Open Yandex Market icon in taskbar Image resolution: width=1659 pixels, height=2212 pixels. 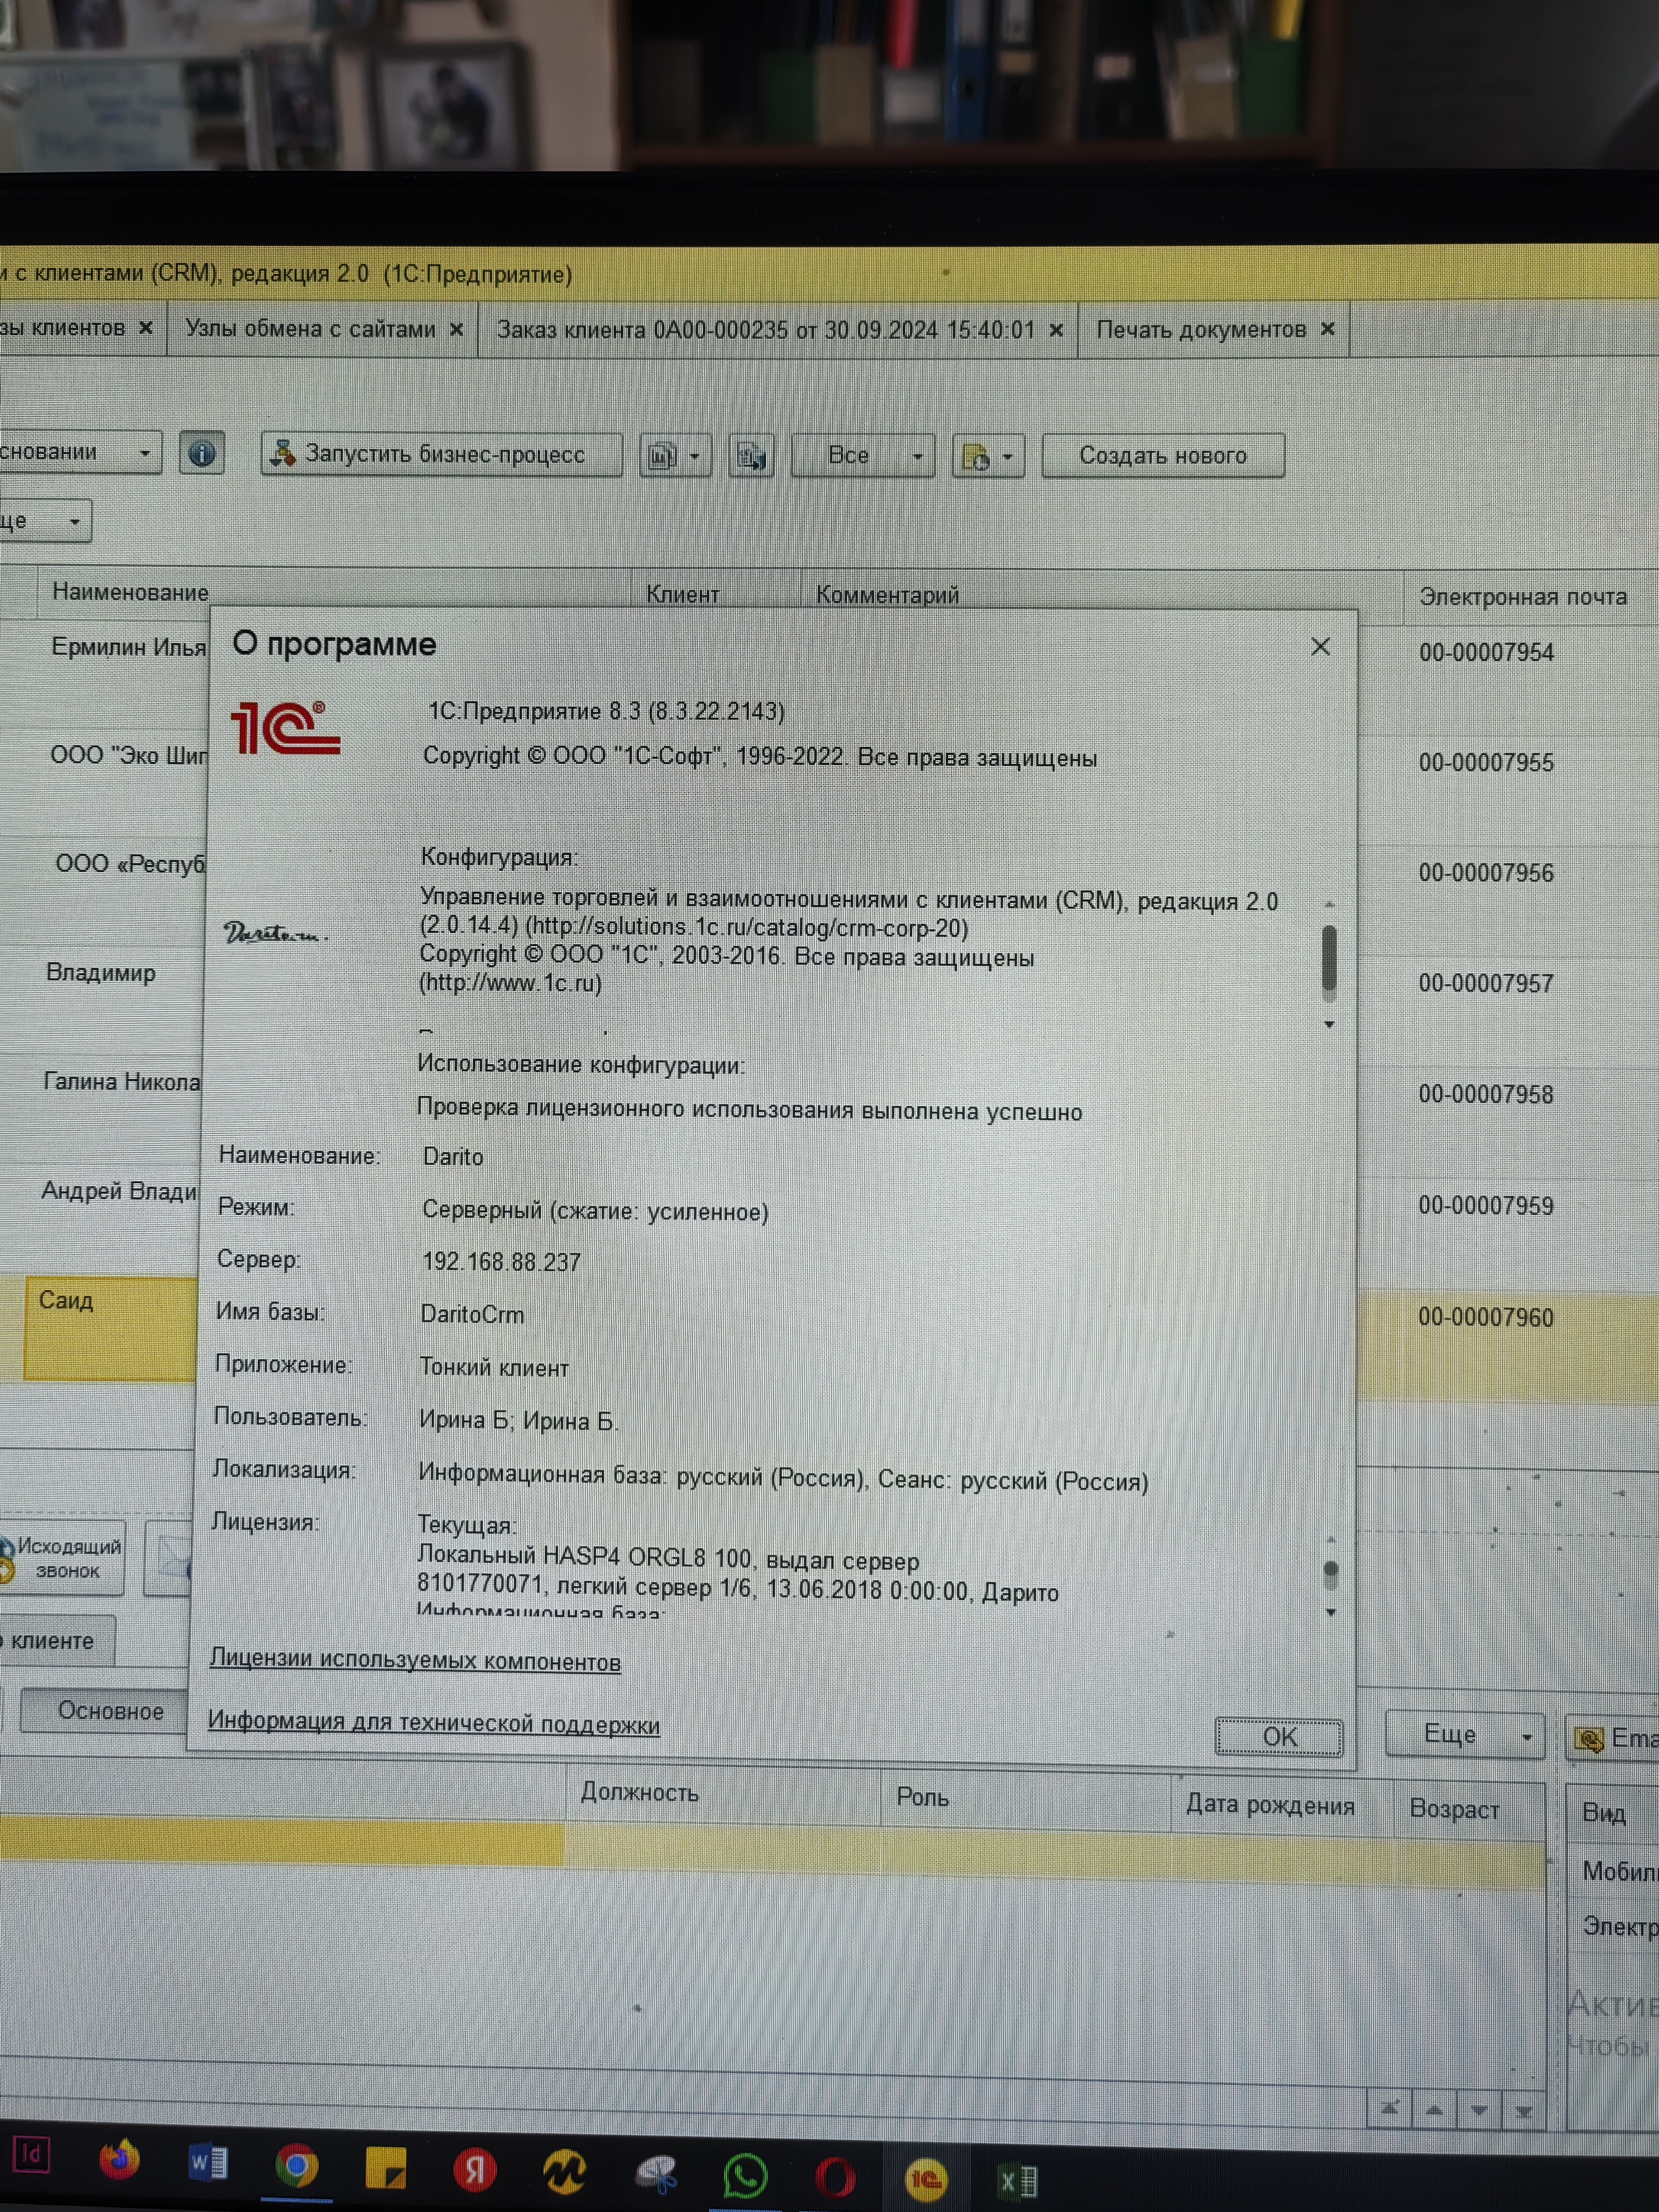click(564, 2172)
